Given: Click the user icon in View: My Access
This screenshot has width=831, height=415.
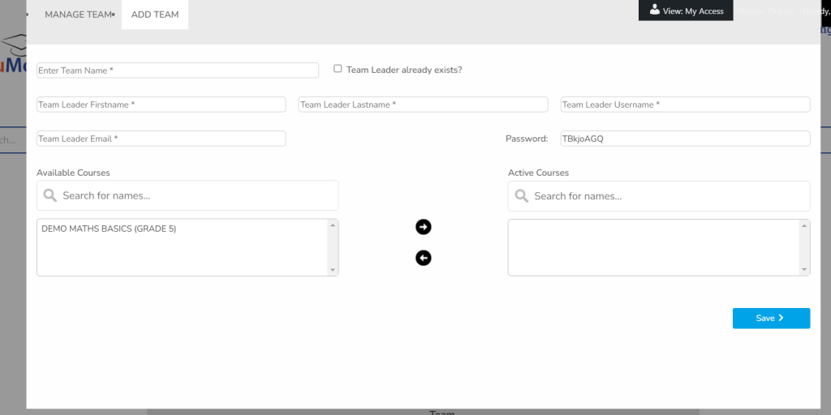Looking at the screenshot, I should click(655, 10).
